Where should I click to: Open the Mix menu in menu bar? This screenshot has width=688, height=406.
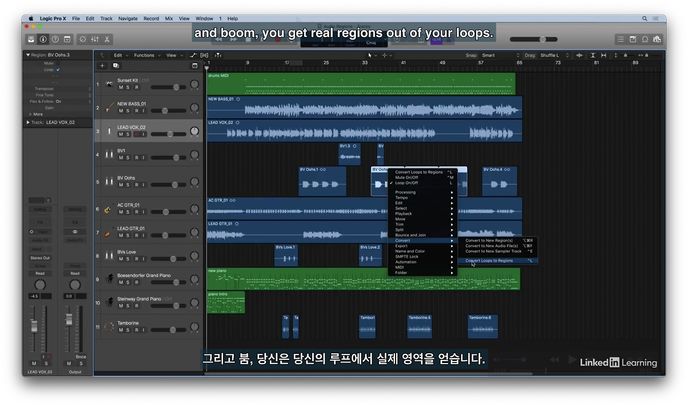point(169,18)
